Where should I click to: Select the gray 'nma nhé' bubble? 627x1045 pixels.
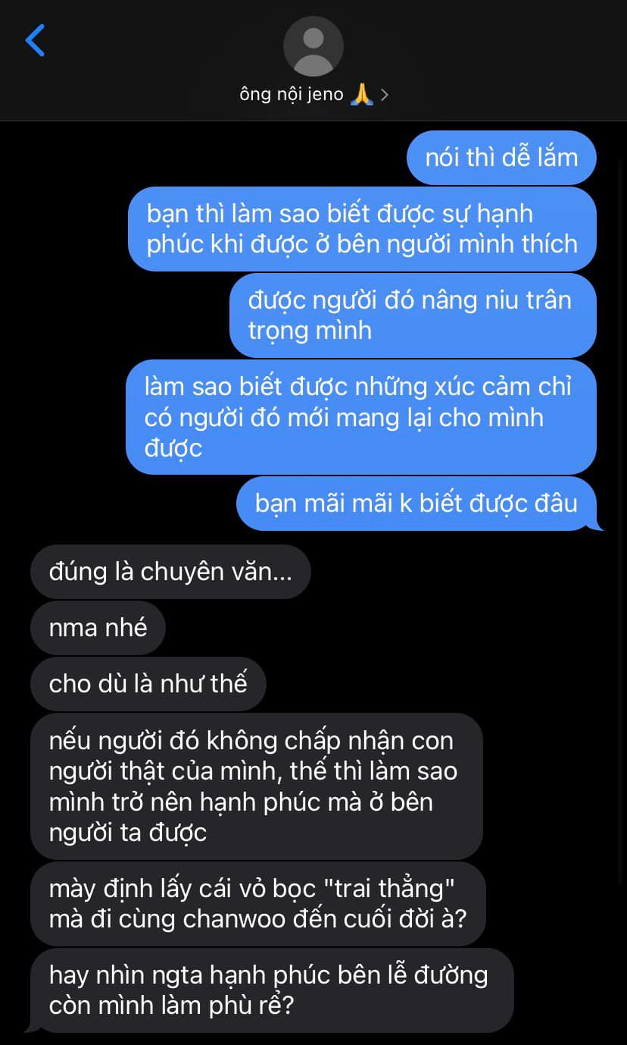point(98,628)
